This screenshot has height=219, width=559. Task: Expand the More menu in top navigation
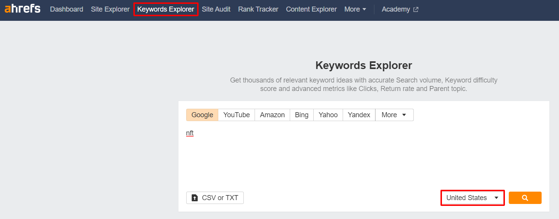tap(355, 9)
